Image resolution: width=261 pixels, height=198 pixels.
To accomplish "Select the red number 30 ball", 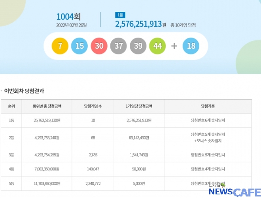I will coord(99,46).
